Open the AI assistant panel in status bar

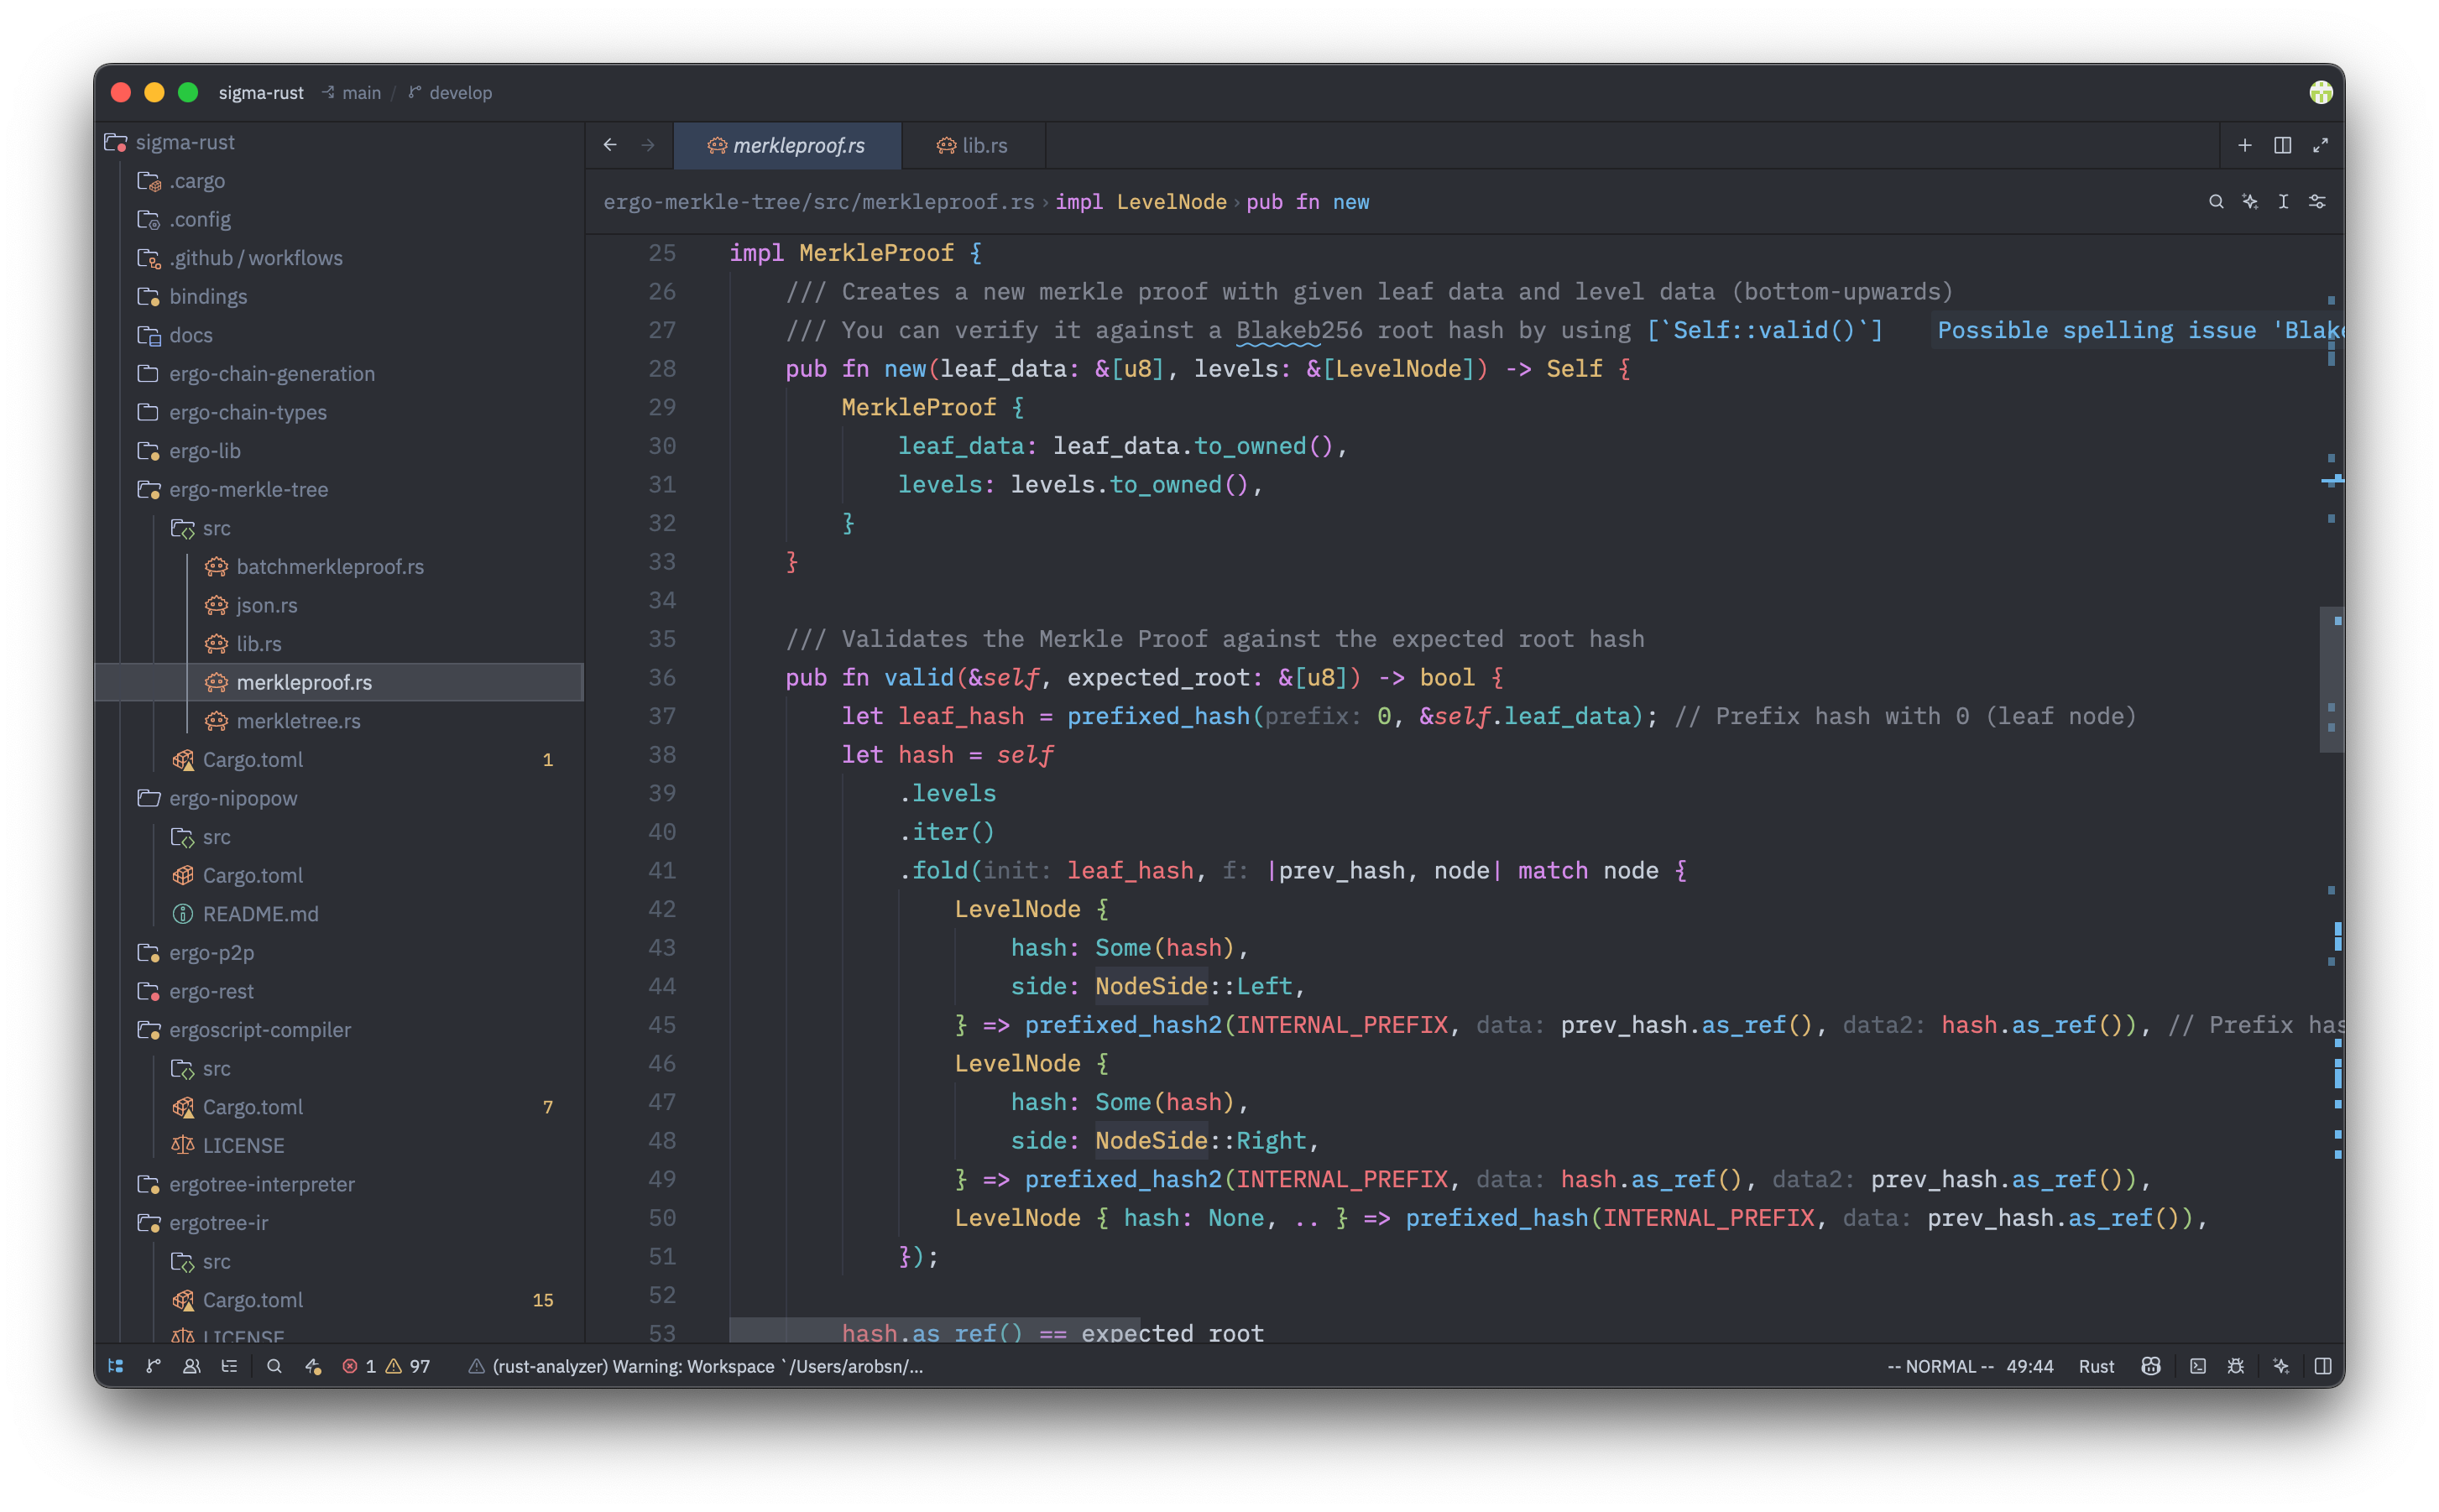pos(2281,1366)
